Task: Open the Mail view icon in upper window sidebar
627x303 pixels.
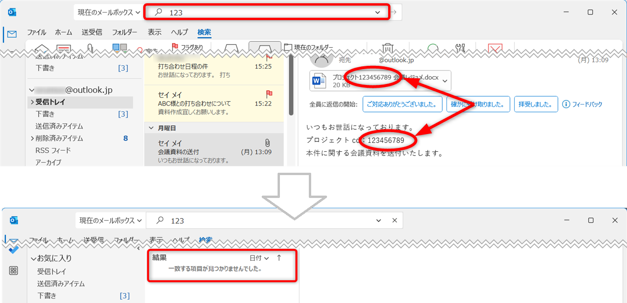Action: coord(12,34)
